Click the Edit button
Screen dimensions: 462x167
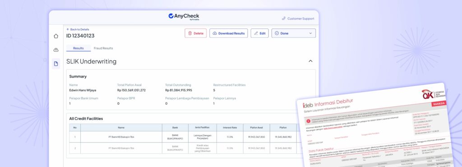pos(259,33)
